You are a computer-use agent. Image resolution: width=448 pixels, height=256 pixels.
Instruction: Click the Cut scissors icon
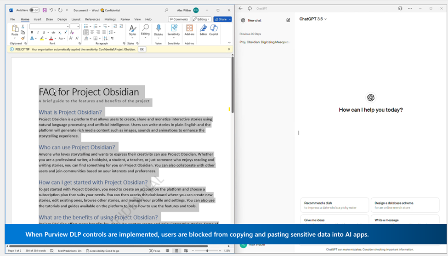[23, 27]
